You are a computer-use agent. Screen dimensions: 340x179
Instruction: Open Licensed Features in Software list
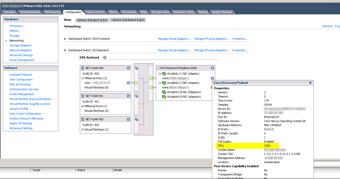21,75
